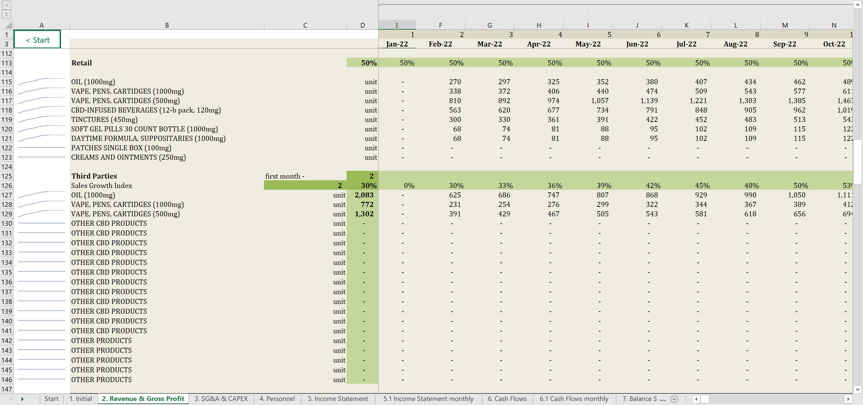Add a new sheet with plus icon
The height and width of the screenshot is (405, 863).
click(674, 399)
